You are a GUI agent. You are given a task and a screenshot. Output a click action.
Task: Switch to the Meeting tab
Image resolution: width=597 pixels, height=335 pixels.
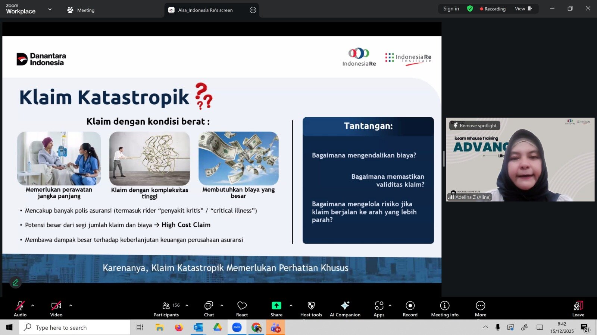[x=81, y=10]
